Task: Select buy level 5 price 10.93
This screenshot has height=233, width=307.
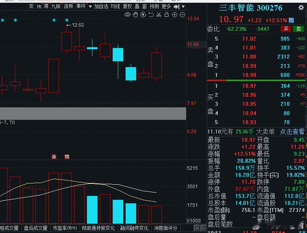Action: (x=249, y=122)
